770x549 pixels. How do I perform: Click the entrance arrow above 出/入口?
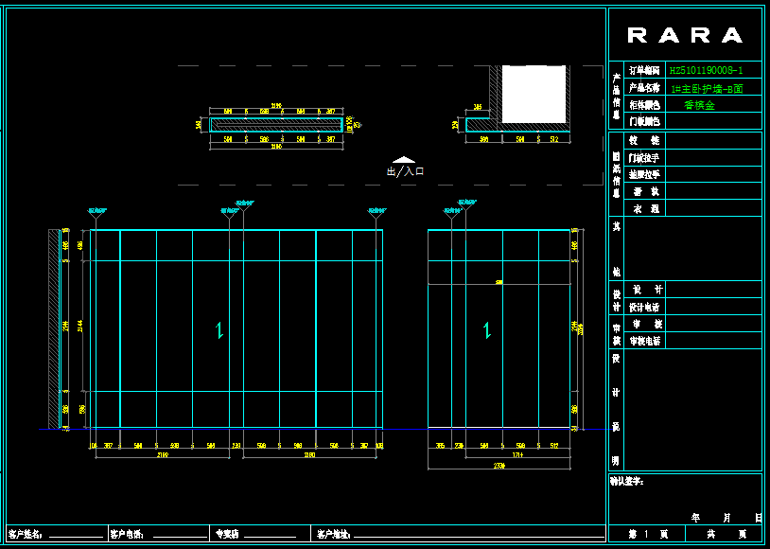click(x=404, y=160)
